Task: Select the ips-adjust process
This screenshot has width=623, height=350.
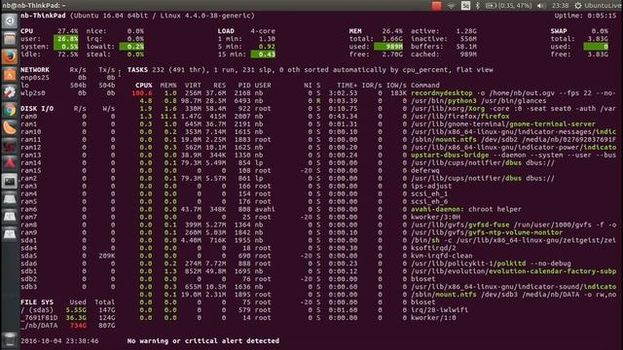Action: tap(431, 186)
